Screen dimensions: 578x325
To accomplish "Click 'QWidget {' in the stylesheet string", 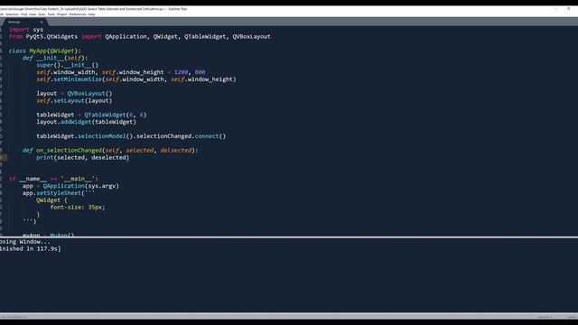I will point(51,200).
